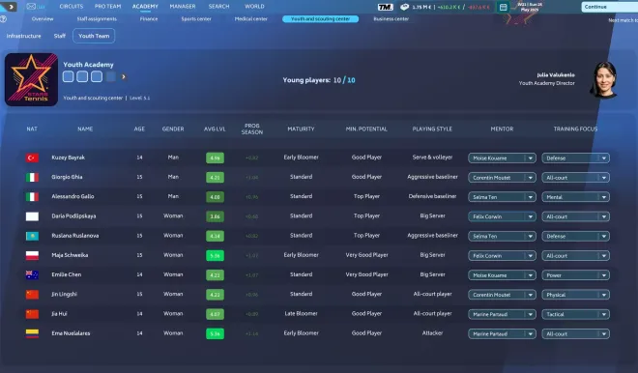Image resolution: width=638 pixels, height=373 pixels.
Task: Open mentor dropdown for Kuzey Bayrak
Action: (502, 158)
